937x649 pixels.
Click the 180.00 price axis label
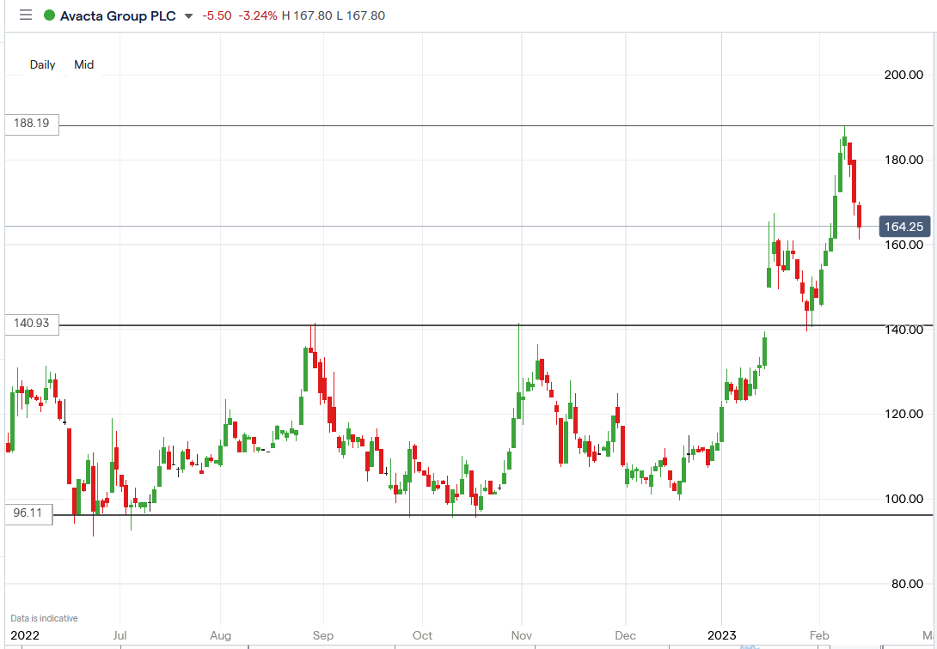tap(903, 160)
